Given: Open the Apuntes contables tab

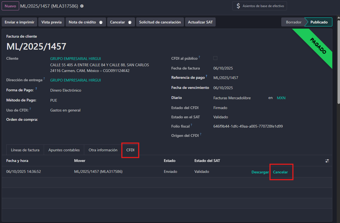Looking at the screenshot, I should pyautogui.click(x=64, y=150).
